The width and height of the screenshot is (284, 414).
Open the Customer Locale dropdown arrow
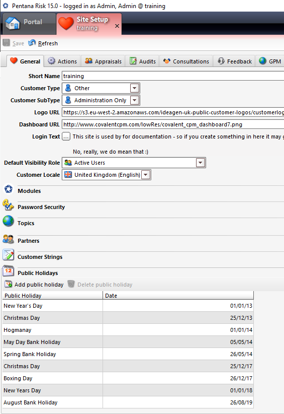[146, 175]
